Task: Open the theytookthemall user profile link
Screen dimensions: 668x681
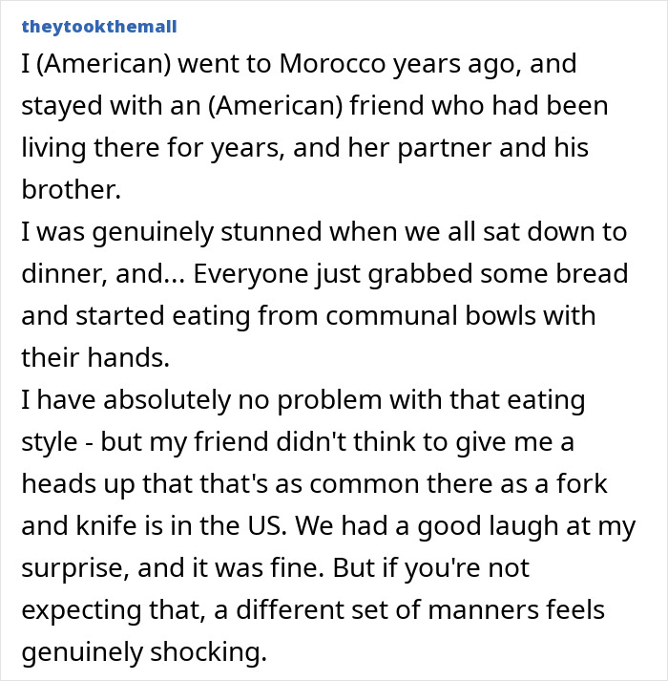Action: coord(97,26)
